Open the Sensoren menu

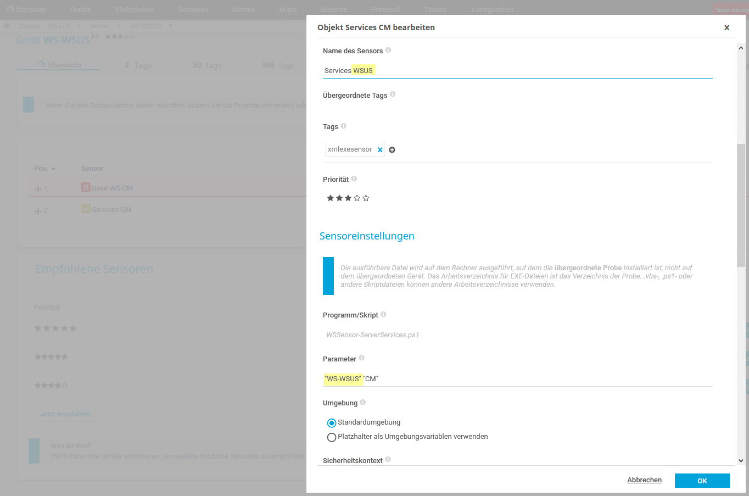[x=193, y=9]
